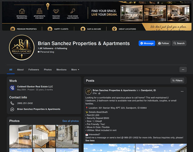The height and width of the screenshot is (152, 193).
Task: Open the right building photo in post
Action: pos(161,148)
